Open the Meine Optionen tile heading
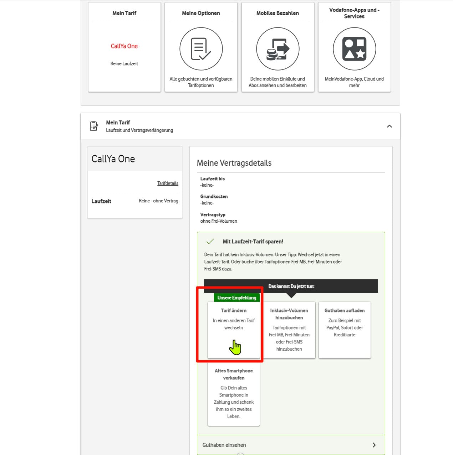 click(201, 13)
